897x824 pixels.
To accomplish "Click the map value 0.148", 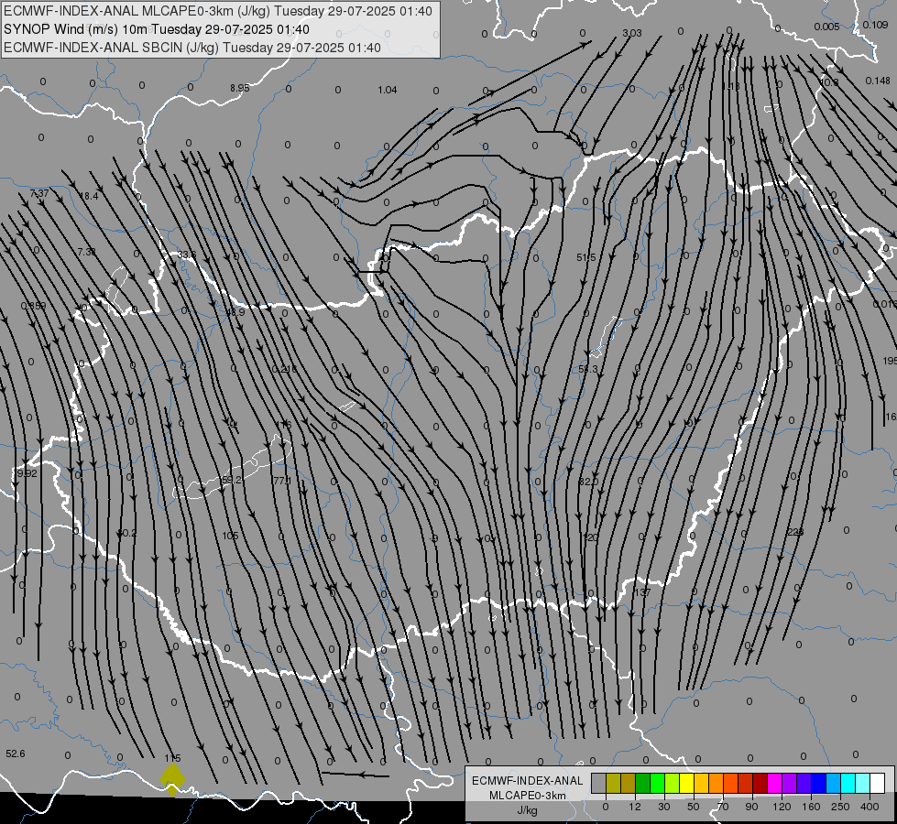I will pyautogui.click(x=878, y=81).
